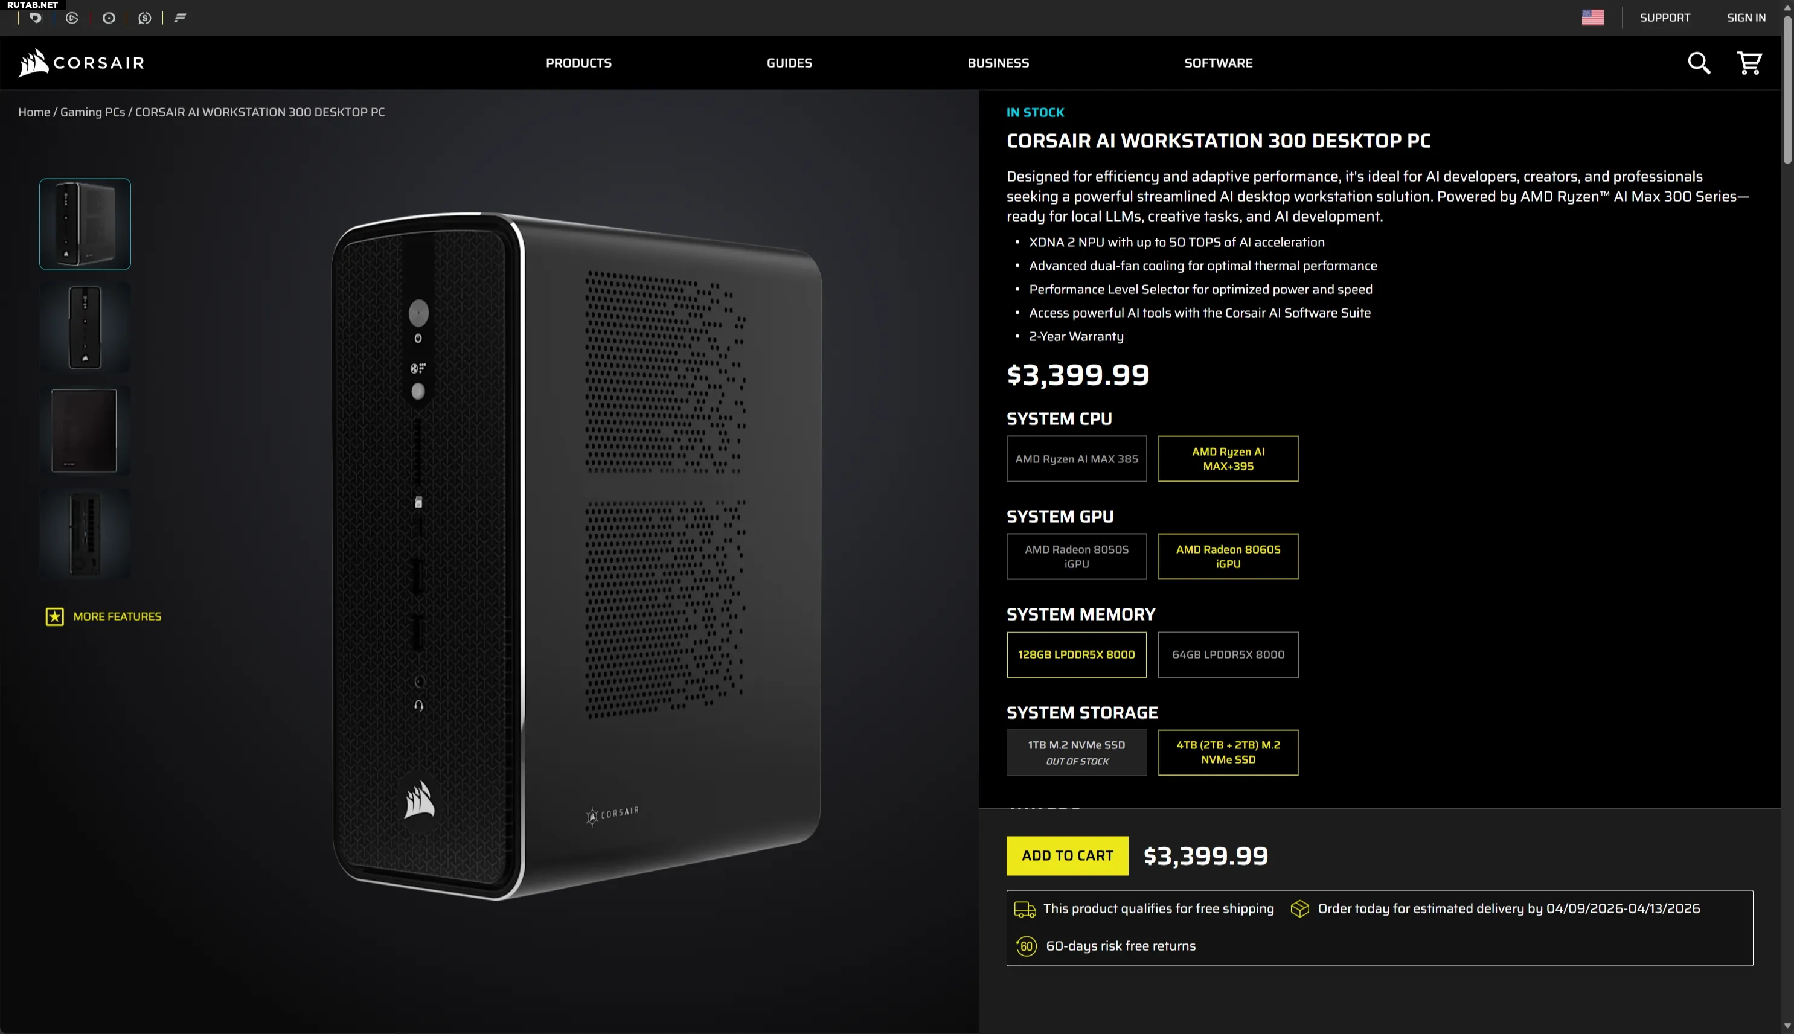Viewport: 1794px width, 1034px height.
Task: Select AMD Ryzen AI MAX 385 CPU option
Action: (1076, 459)
